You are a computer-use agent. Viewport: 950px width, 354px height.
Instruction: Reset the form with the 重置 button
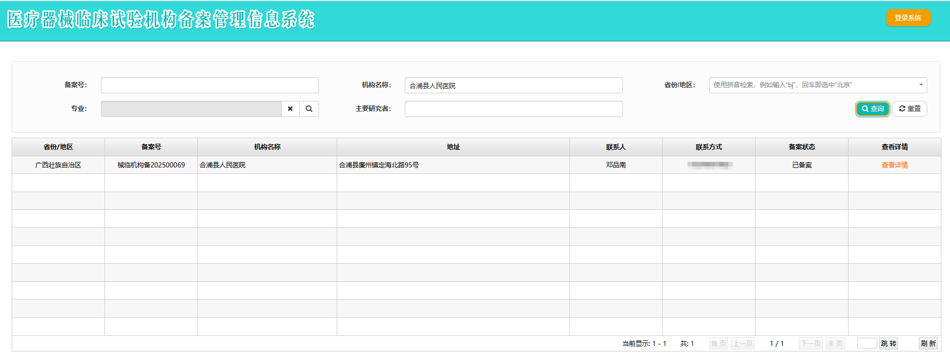[910, 109]
